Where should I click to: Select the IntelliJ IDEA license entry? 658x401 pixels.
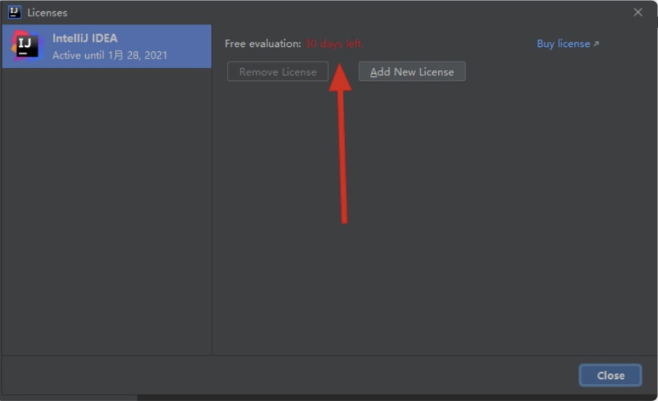coord(107,46)
